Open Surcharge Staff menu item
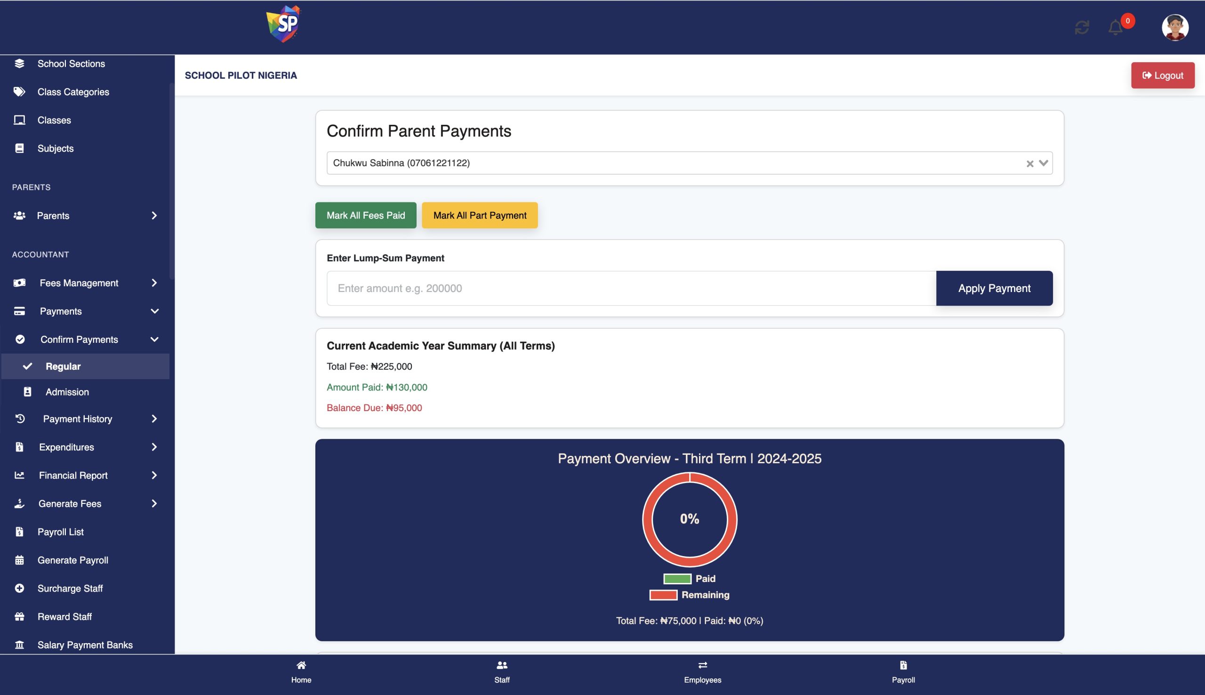 70,588
